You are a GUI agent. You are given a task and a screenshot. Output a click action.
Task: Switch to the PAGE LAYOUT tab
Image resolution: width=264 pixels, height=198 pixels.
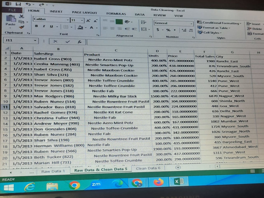84,13
